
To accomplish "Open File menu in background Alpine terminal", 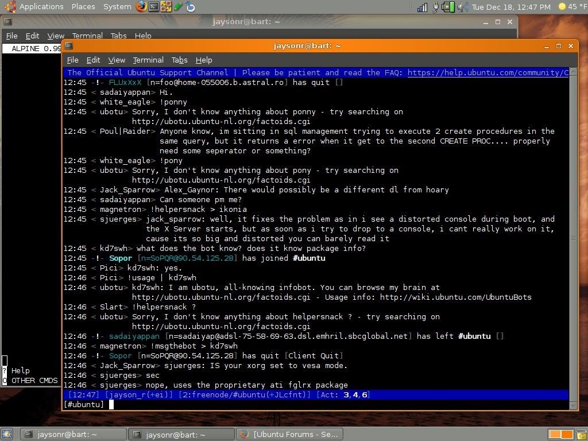I will tap(11, 36).
